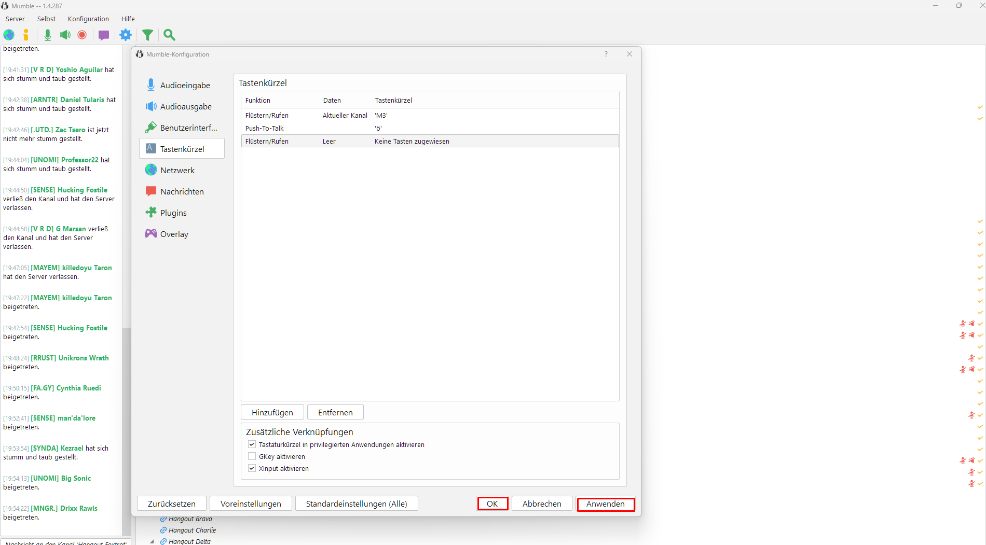986x545 pixels.
Task: Click the Aktueller Kanal data cell
Action: click(345, 116)
